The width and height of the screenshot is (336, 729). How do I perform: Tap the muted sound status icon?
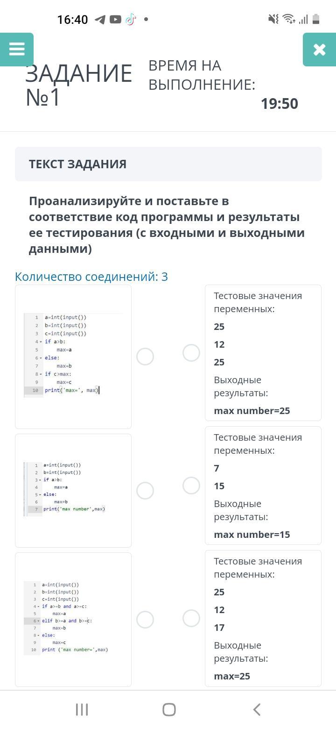coord(273,19)
